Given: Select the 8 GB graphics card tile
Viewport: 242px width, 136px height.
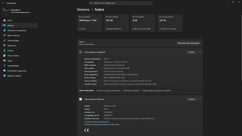Looking at the screenshot, I should (143, 23).
